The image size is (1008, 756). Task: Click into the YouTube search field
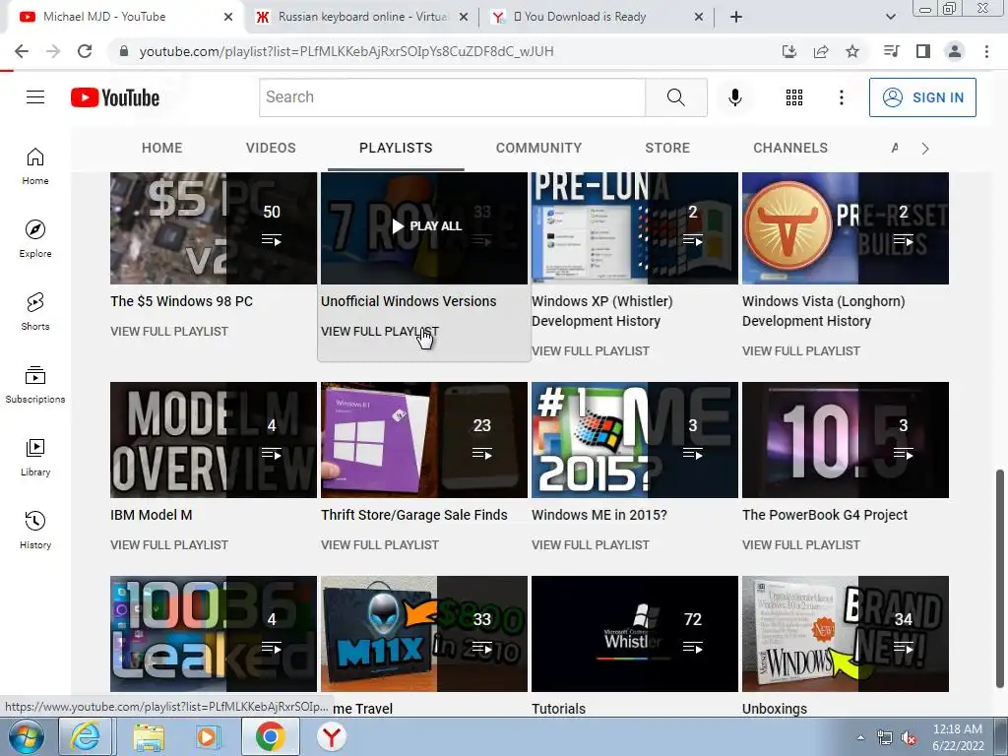tap(452, 97)
